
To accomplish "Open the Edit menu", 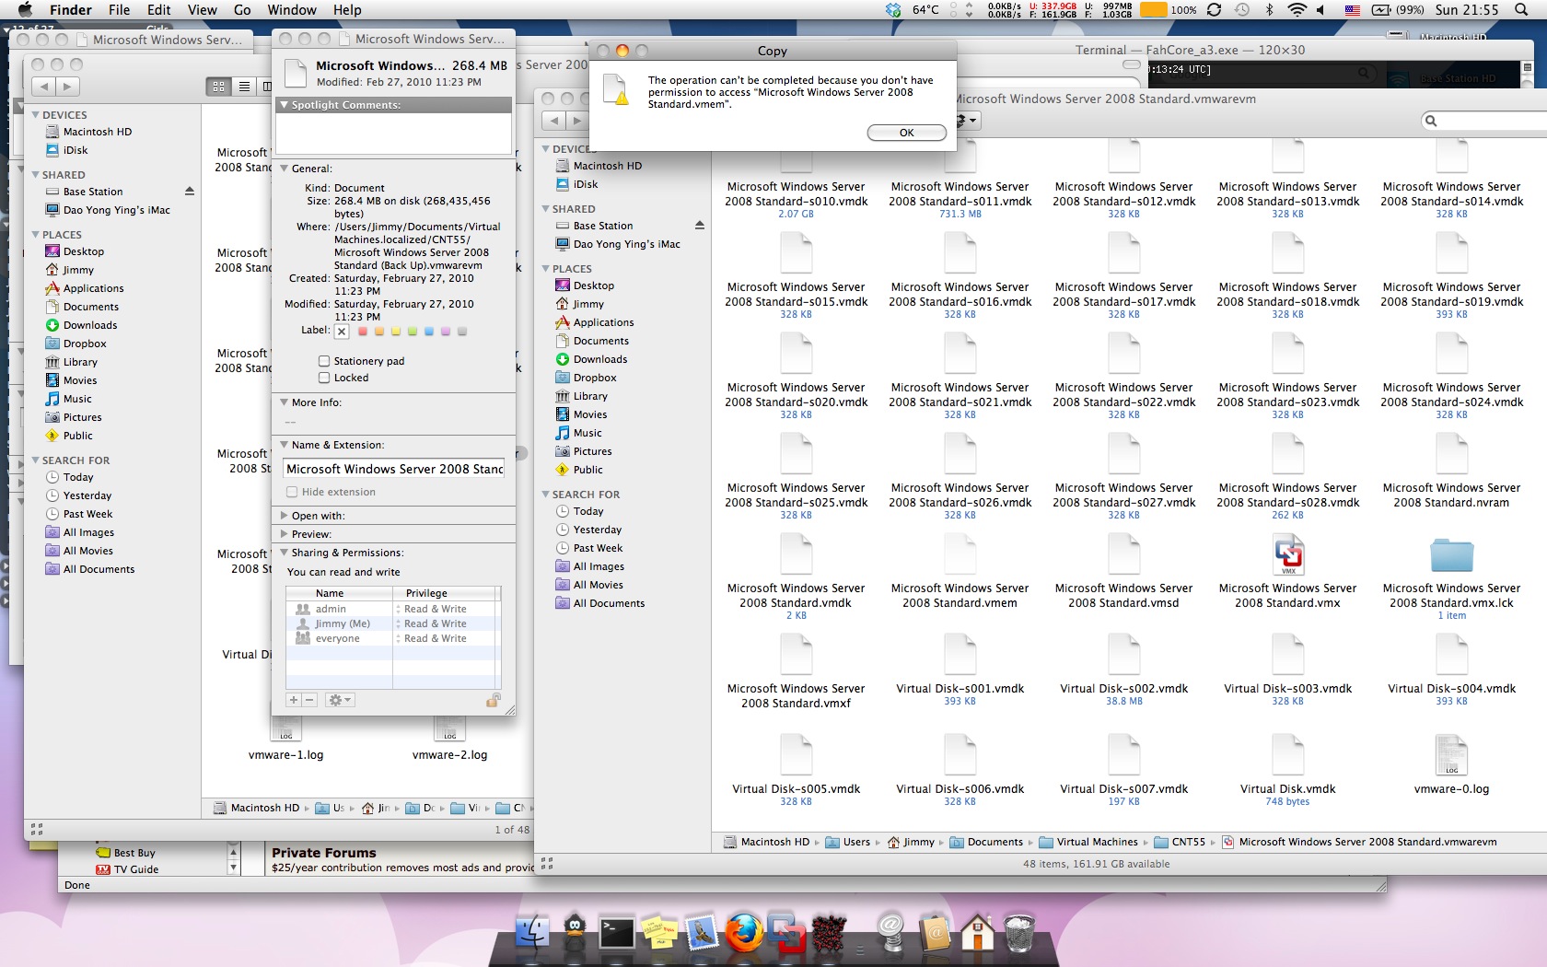I will 159,10.
